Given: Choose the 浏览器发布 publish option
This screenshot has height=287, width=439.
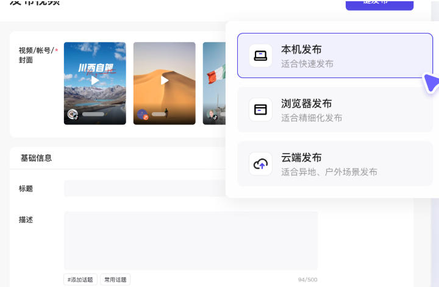Looking at the screenshot, I should tap(335, 110).
